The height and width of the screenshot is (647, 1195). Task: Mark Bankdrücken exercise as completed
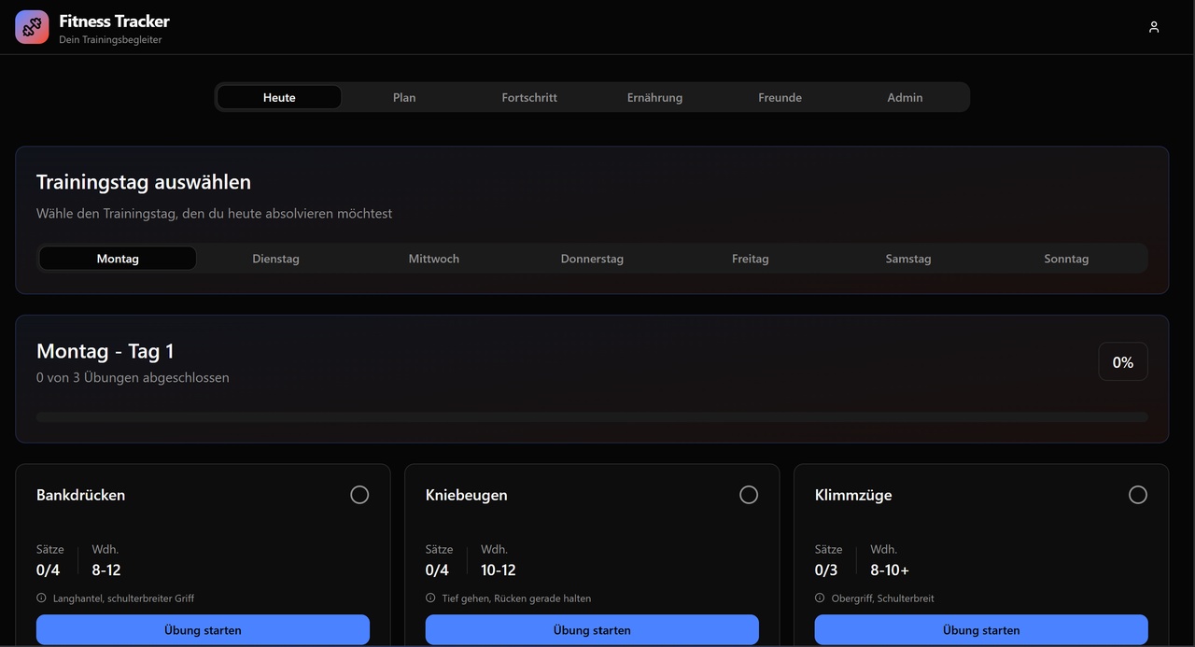359,495
